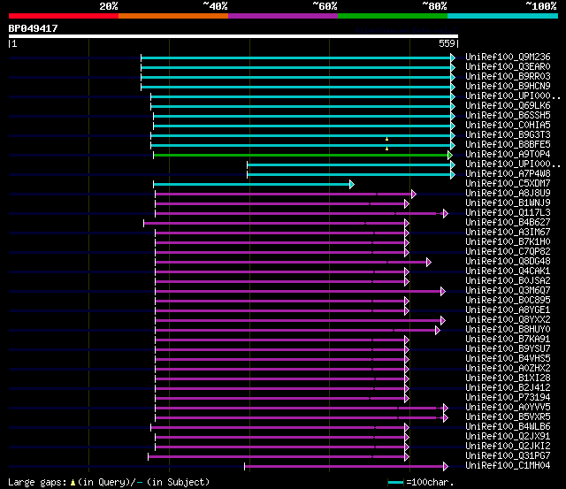Screen dimensions: 566x489
Task: Click the green alignment bar of UniRef100_A9T0P4
Action: click(301, 155)
